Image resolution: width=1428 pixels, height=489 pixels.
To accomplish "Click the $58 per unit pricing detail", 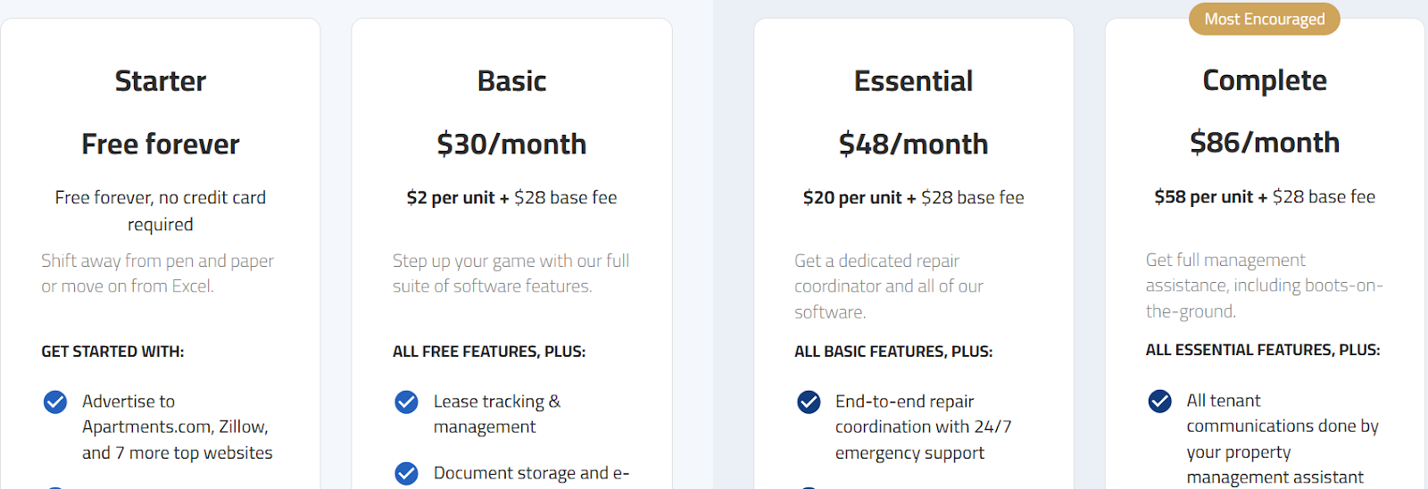I will pos(1204,196).
